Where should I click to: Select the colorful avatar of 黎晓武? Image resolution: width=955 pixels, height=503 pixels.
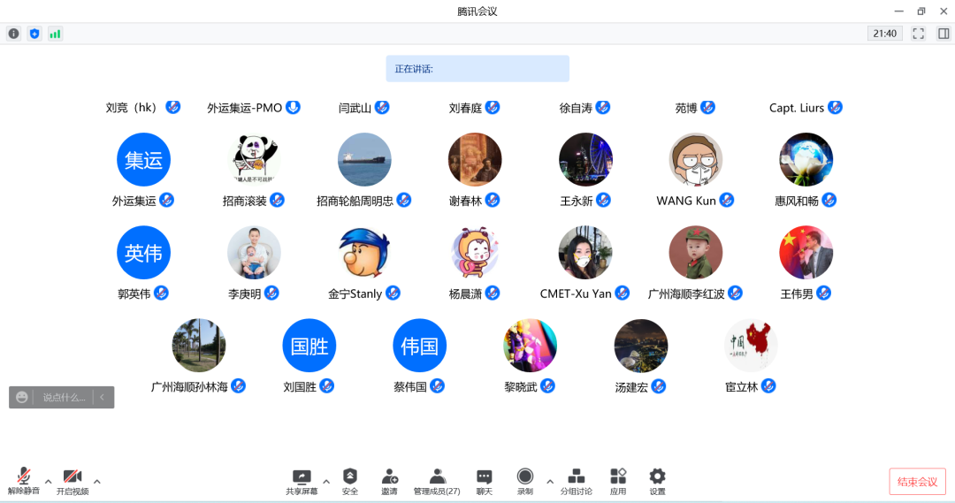click(530, 346)
